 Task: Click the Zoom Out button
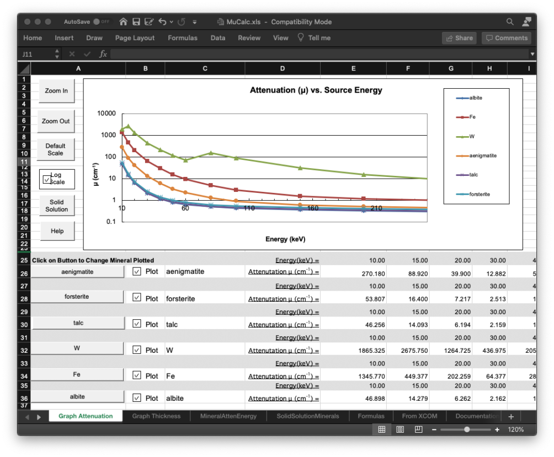coord(56,121)
